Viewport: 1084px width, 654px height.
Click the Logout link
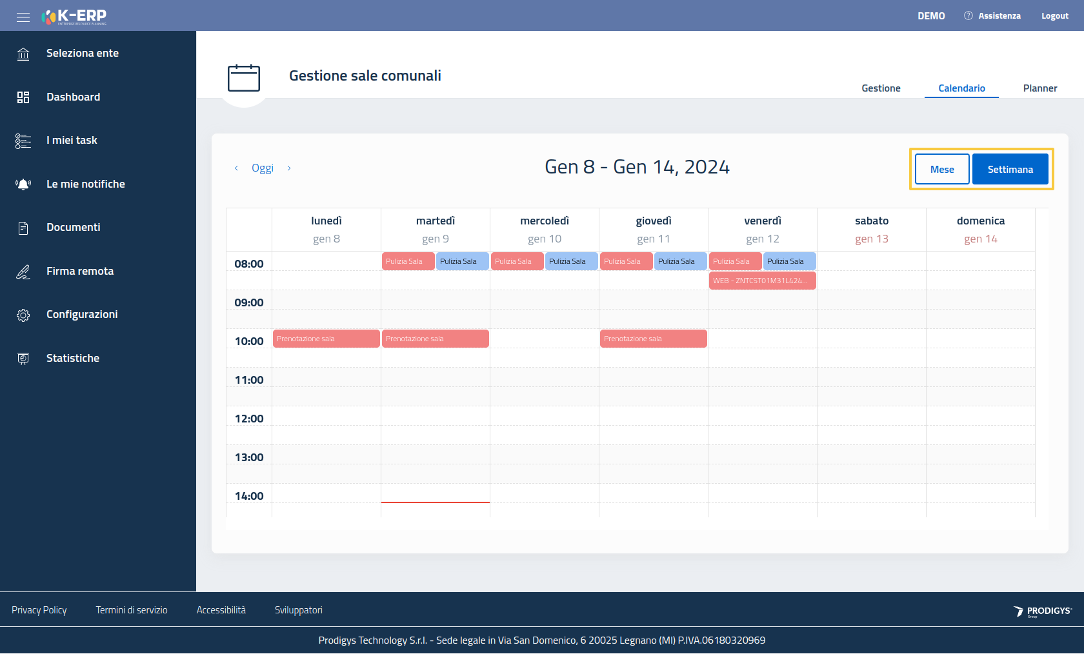click(x=1054, y=16)
